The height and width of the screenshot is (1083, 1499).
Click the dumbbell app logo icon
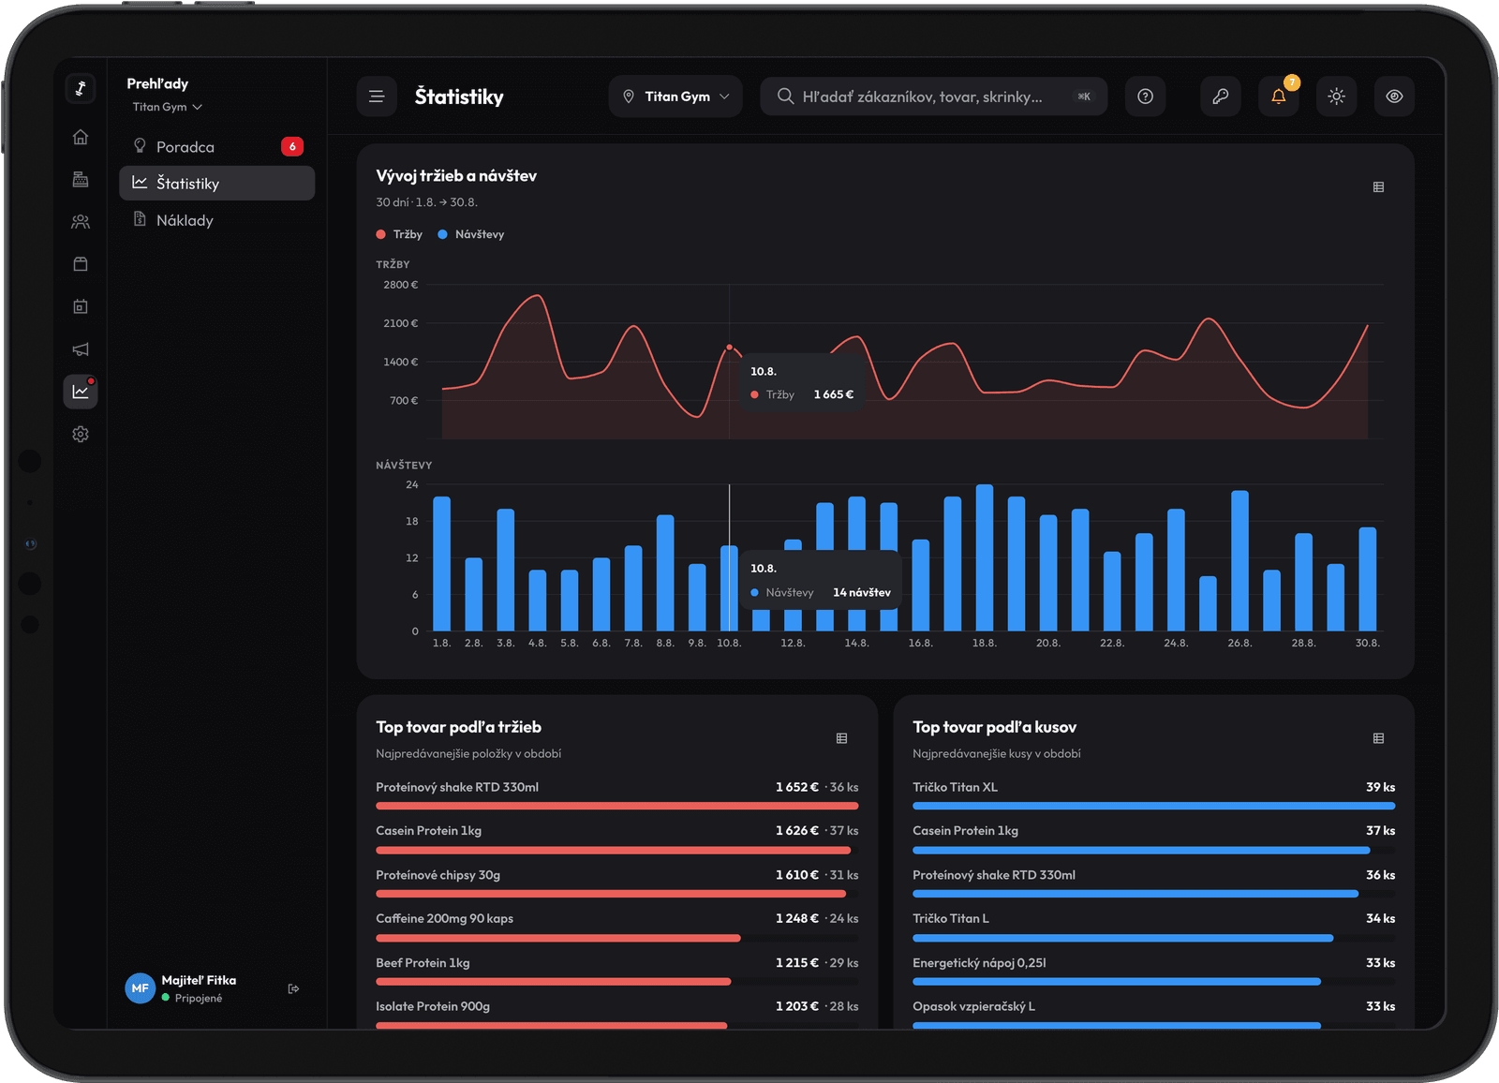81,89
